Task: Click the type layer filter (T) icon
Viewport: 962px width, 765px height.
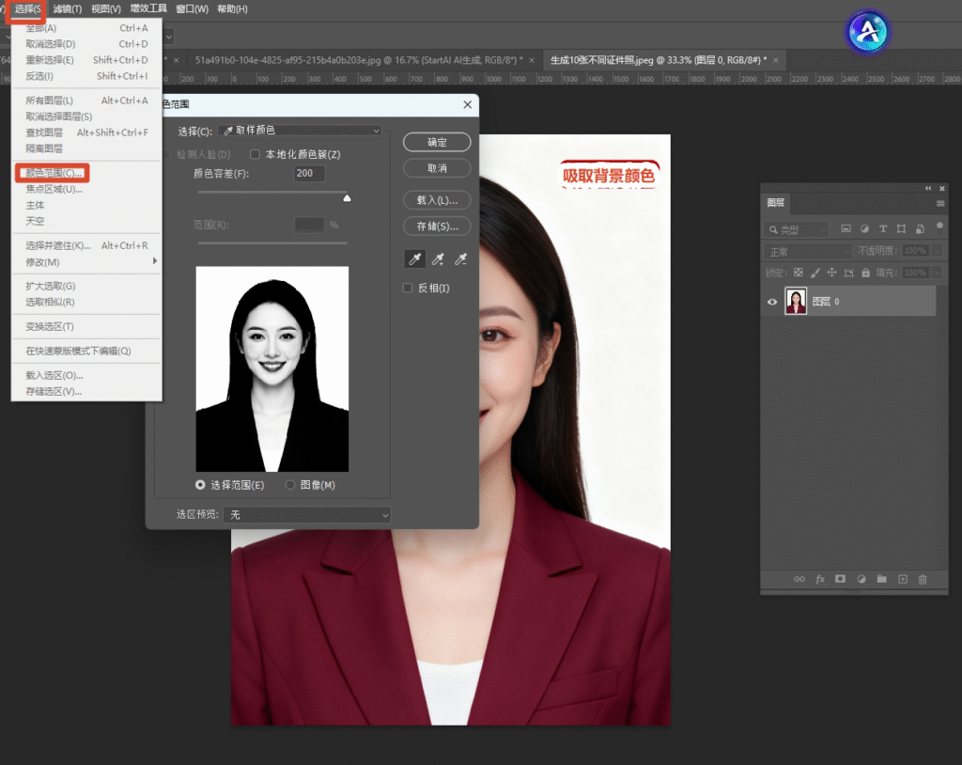Action: pyautogui.click(x=883, y=229)
